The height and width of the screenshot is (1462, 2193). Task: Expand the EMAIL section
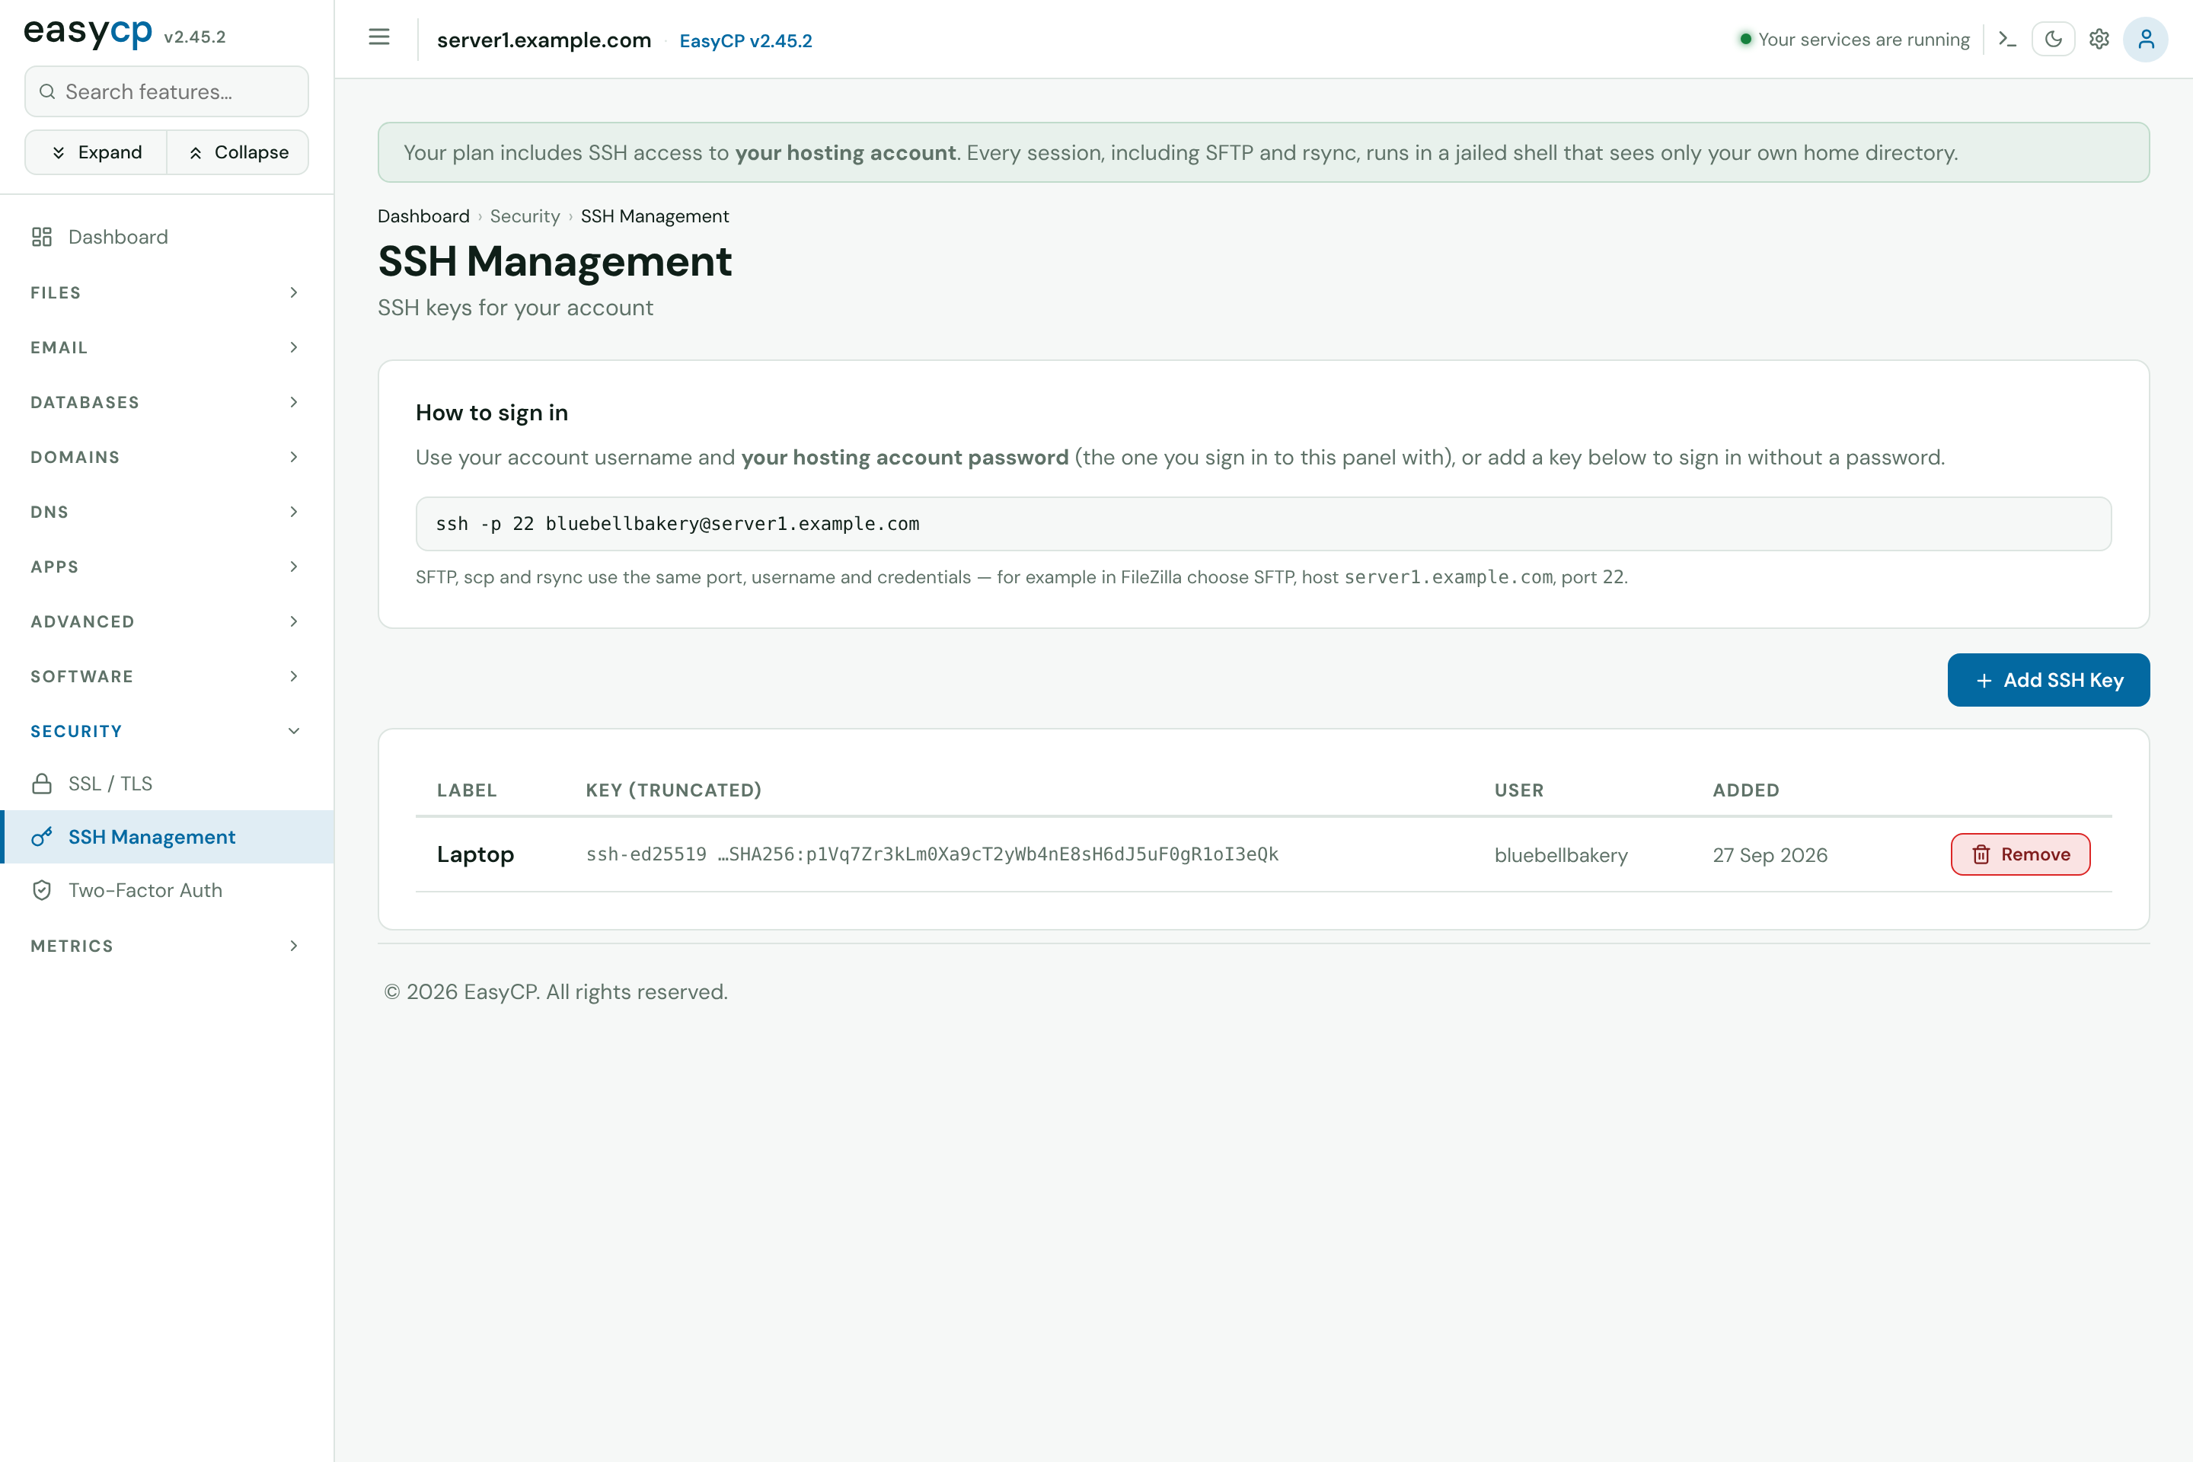click(x=167, y=348)
